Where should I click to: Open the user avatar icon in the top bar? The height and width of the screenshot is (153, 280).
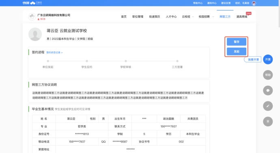(x=254, y=3)
